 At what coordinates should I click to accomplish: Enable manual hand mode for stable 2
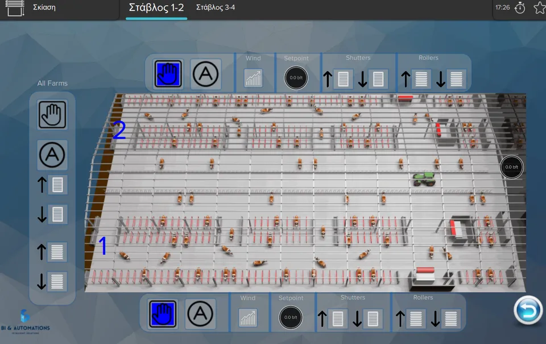tap(168, 74)
